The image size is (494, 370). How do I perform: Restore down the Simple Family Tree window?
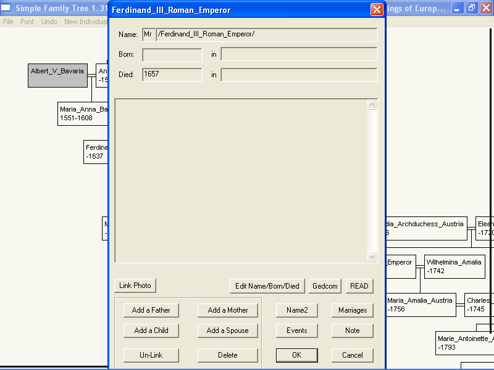tap(472, 8)
